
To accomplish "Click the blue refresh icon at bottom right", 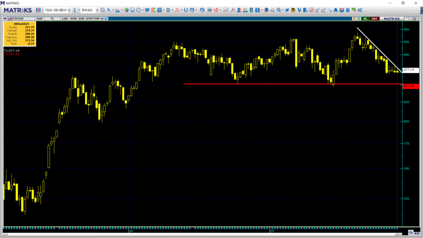I will pos(411,232).
